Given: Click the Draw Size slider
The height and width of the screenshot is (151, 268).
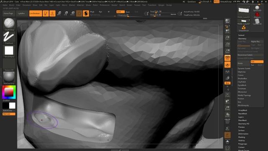Looking at the screenshot, I should pos(163,15).
